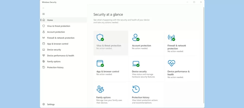Click the Account protection tile title
244x108 pixels.
click(x=142, y=46)
